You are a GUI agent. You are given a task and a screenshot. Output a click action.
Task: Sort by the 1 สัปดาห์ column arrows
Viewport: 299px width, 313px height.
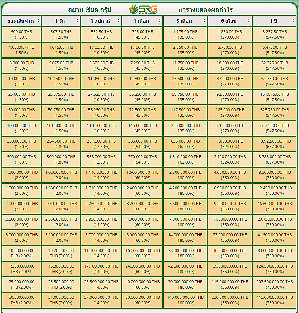[118, 21]
